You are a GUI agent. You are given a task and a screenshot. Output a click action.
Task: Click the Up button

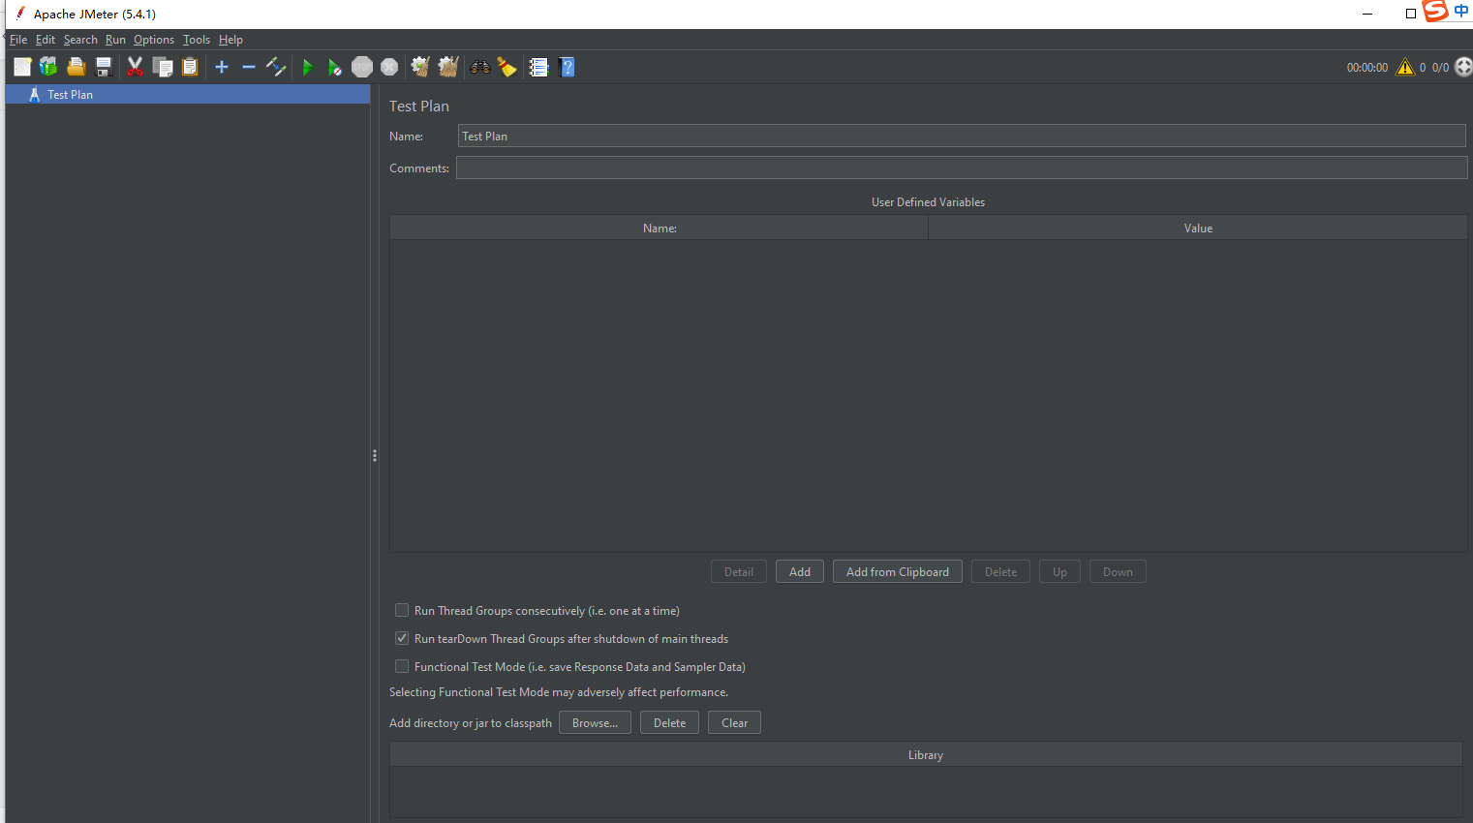[1059, 572]
